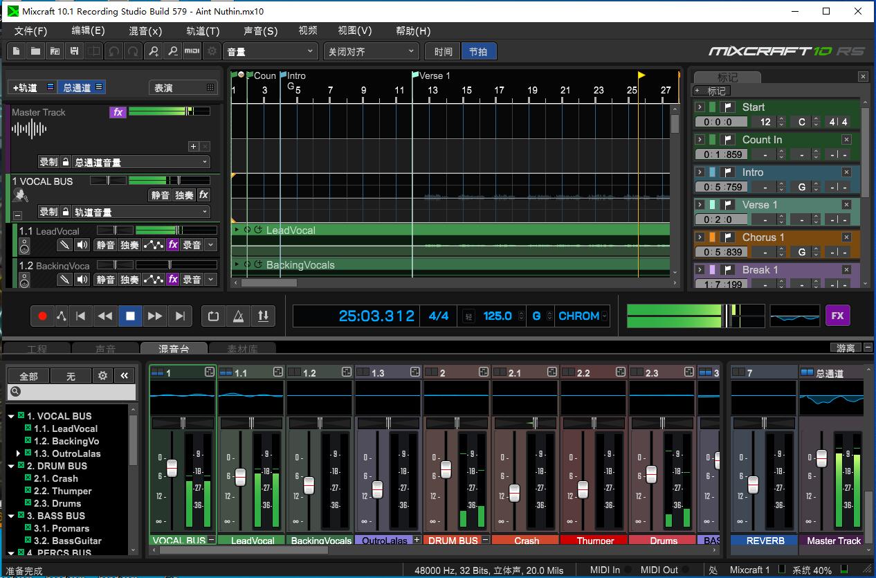Collapse the 2. DRUM BUS tree group
The width and height of the screenshot is (876, 578).
click(11, 466)
